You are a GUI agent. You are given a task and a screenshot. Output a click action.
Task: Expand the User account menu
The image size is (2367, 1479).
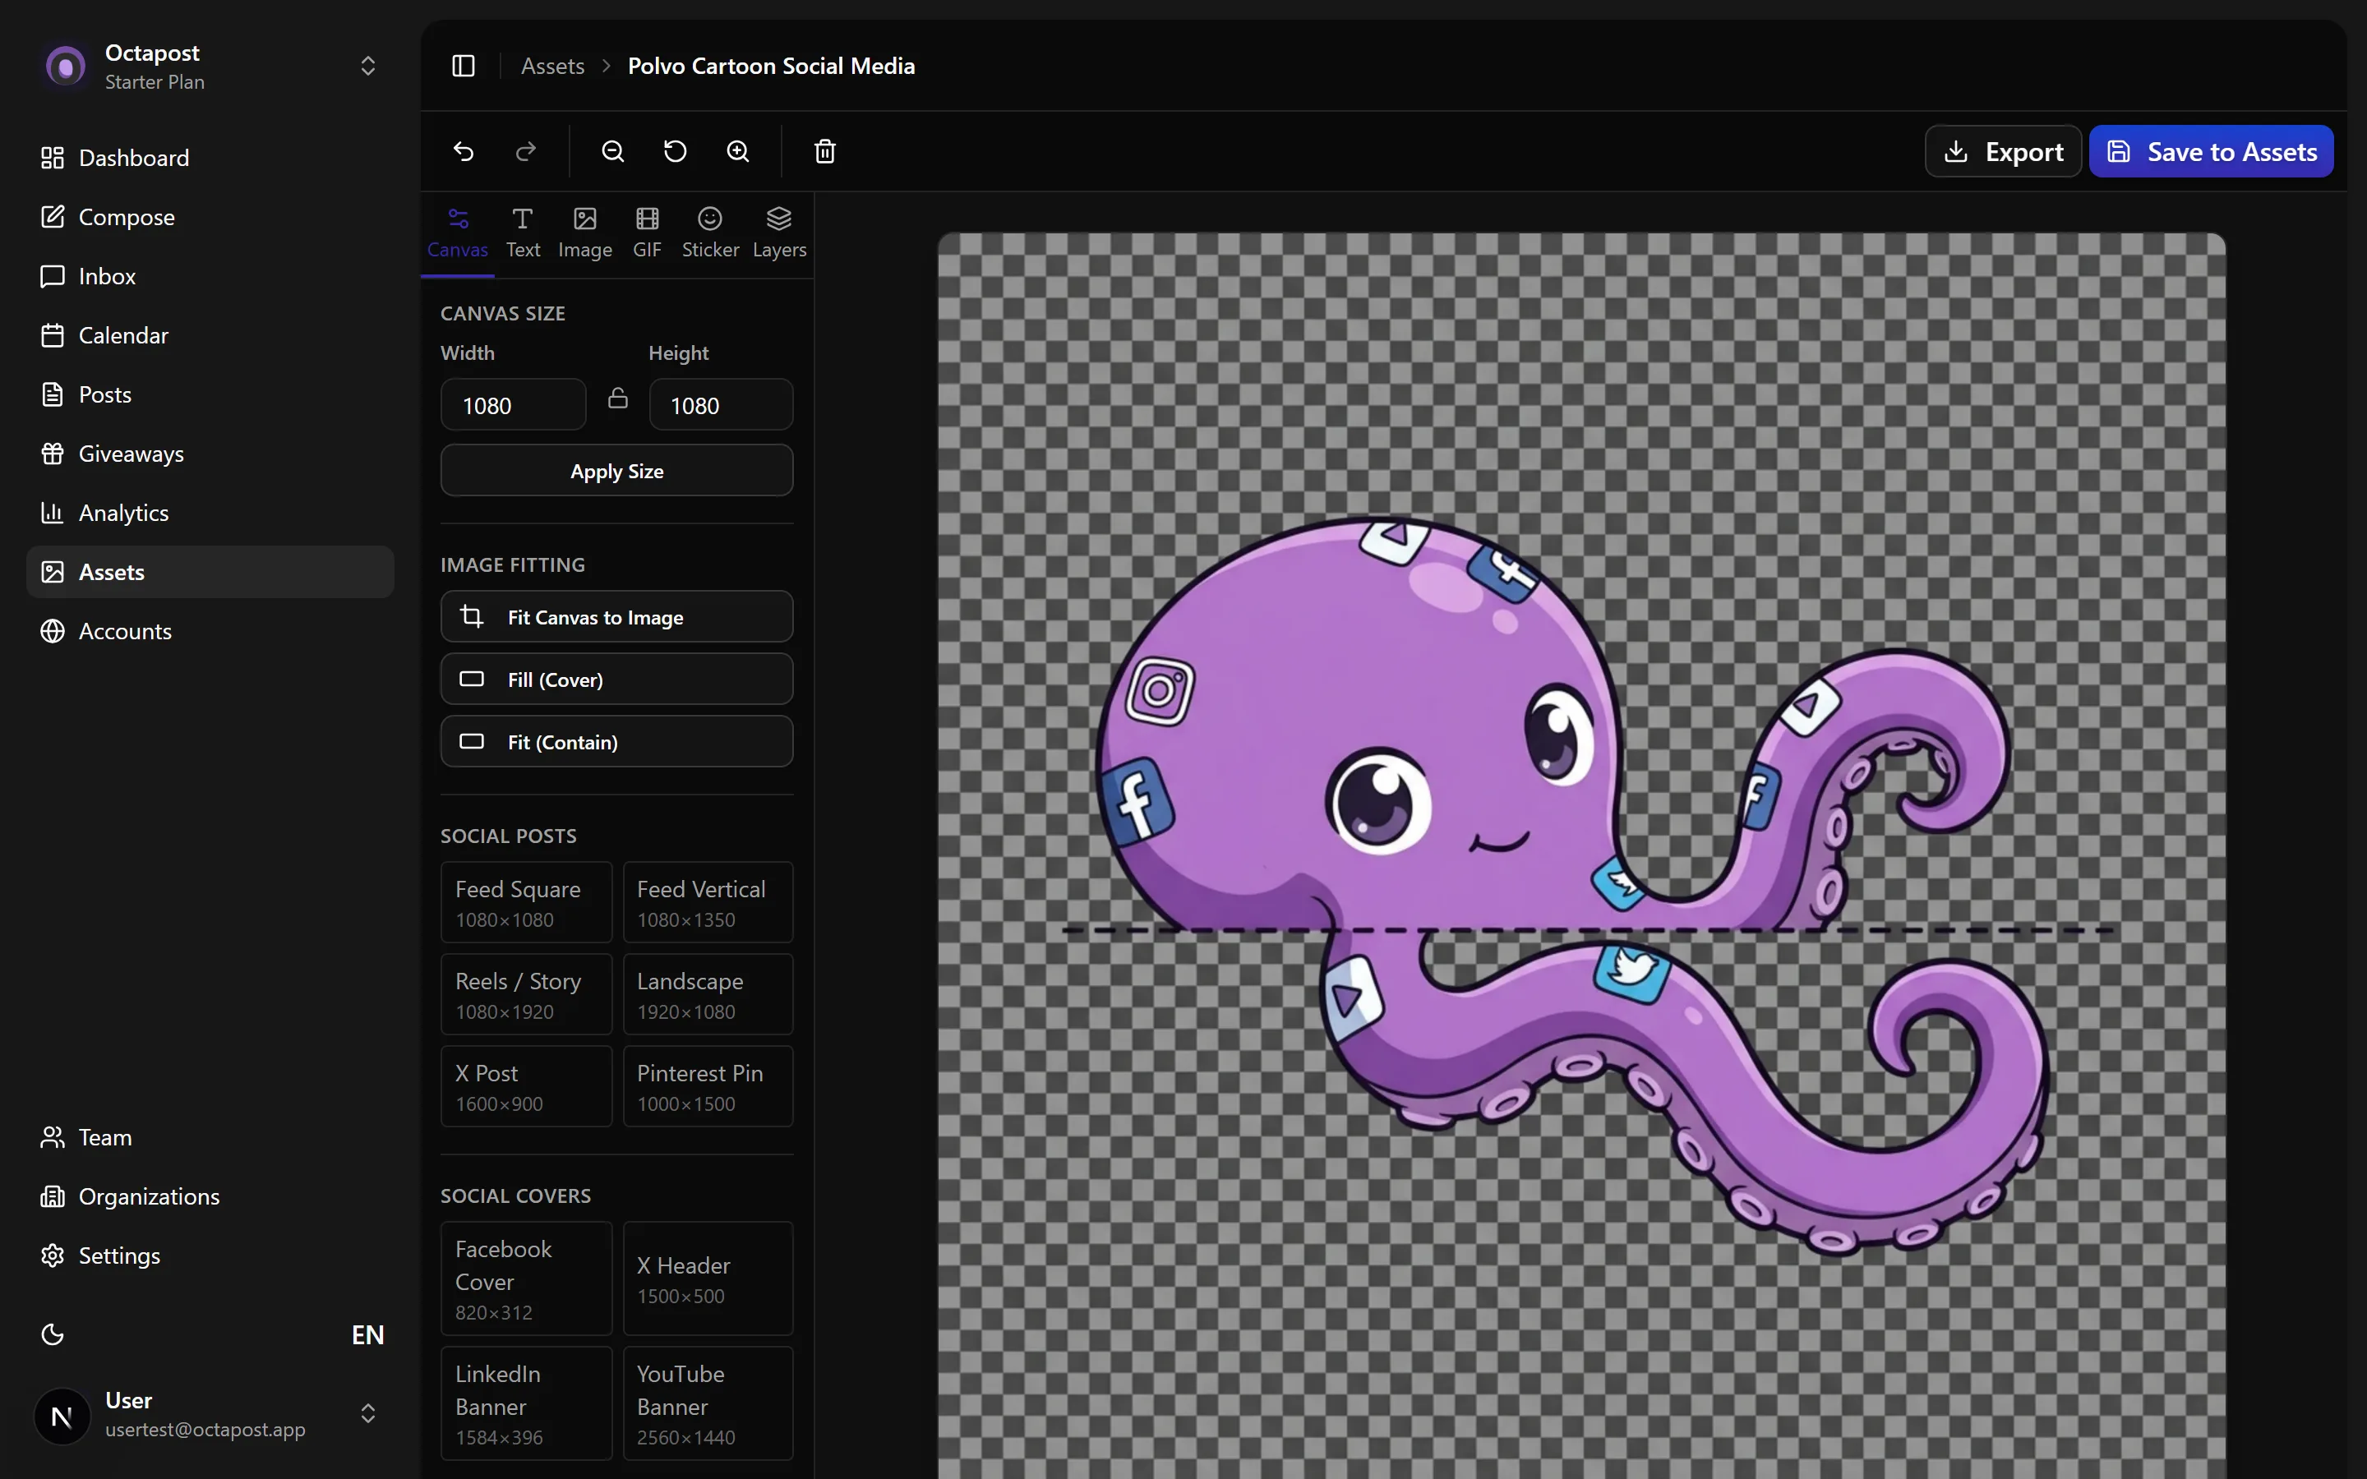[367, 1413]
